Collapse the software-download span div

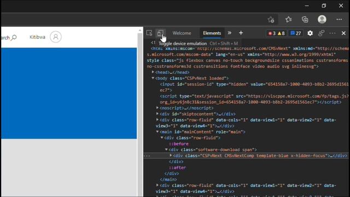166,149
